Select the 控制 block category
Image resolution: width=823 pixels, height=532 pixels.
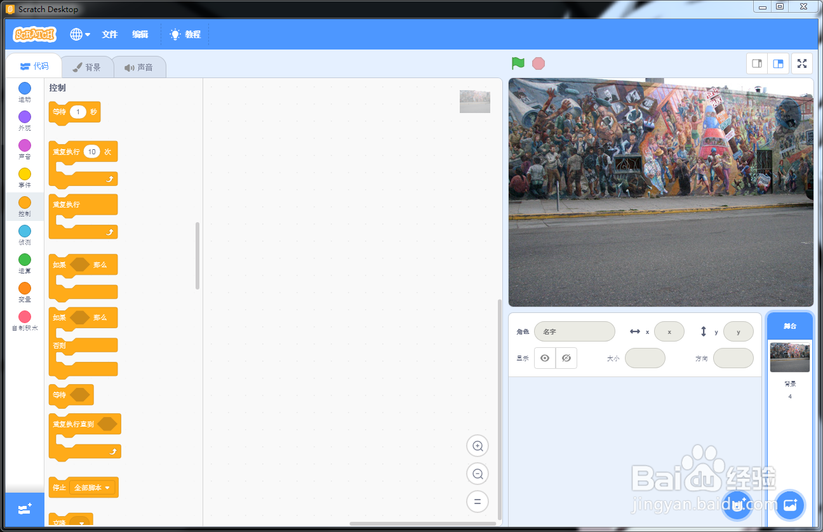tap(24, 206)
